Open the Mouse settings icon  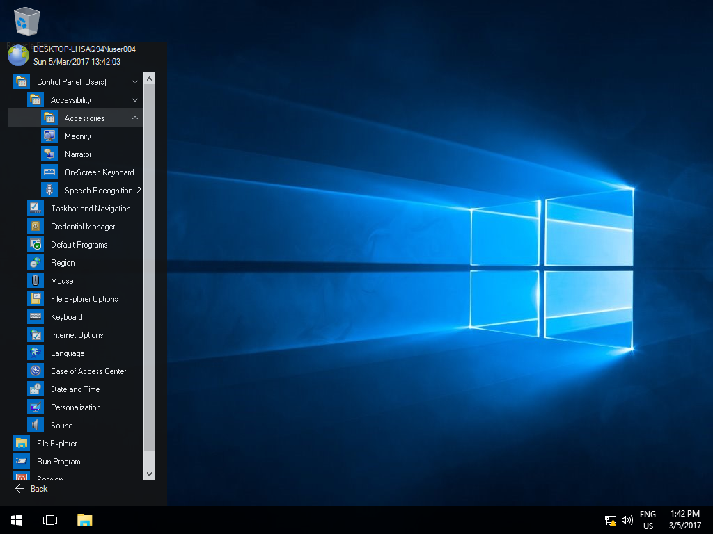point(36,281)
